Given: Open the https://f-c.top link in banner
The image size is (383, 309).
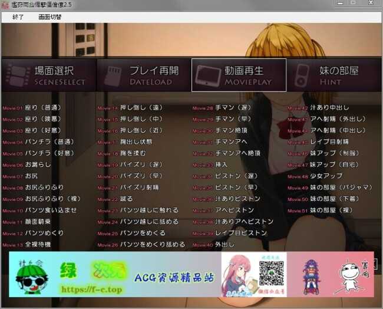Looking at the screenshot, I should pyautogui.click(x=91, y=290).
